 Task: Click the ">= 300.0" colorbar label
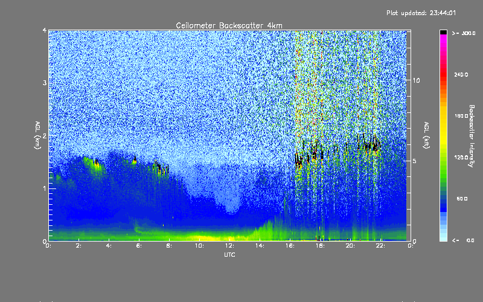pyautogui.click(x=464, y=33)
